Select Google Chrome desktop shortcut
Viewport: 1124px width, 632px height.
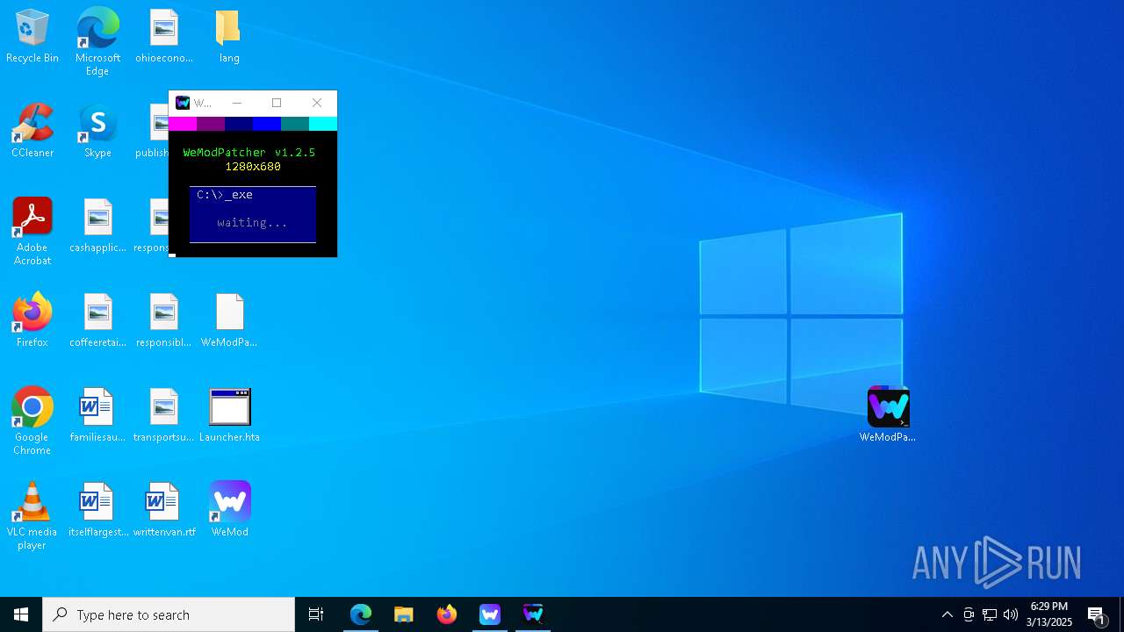[x=32, y=421]
